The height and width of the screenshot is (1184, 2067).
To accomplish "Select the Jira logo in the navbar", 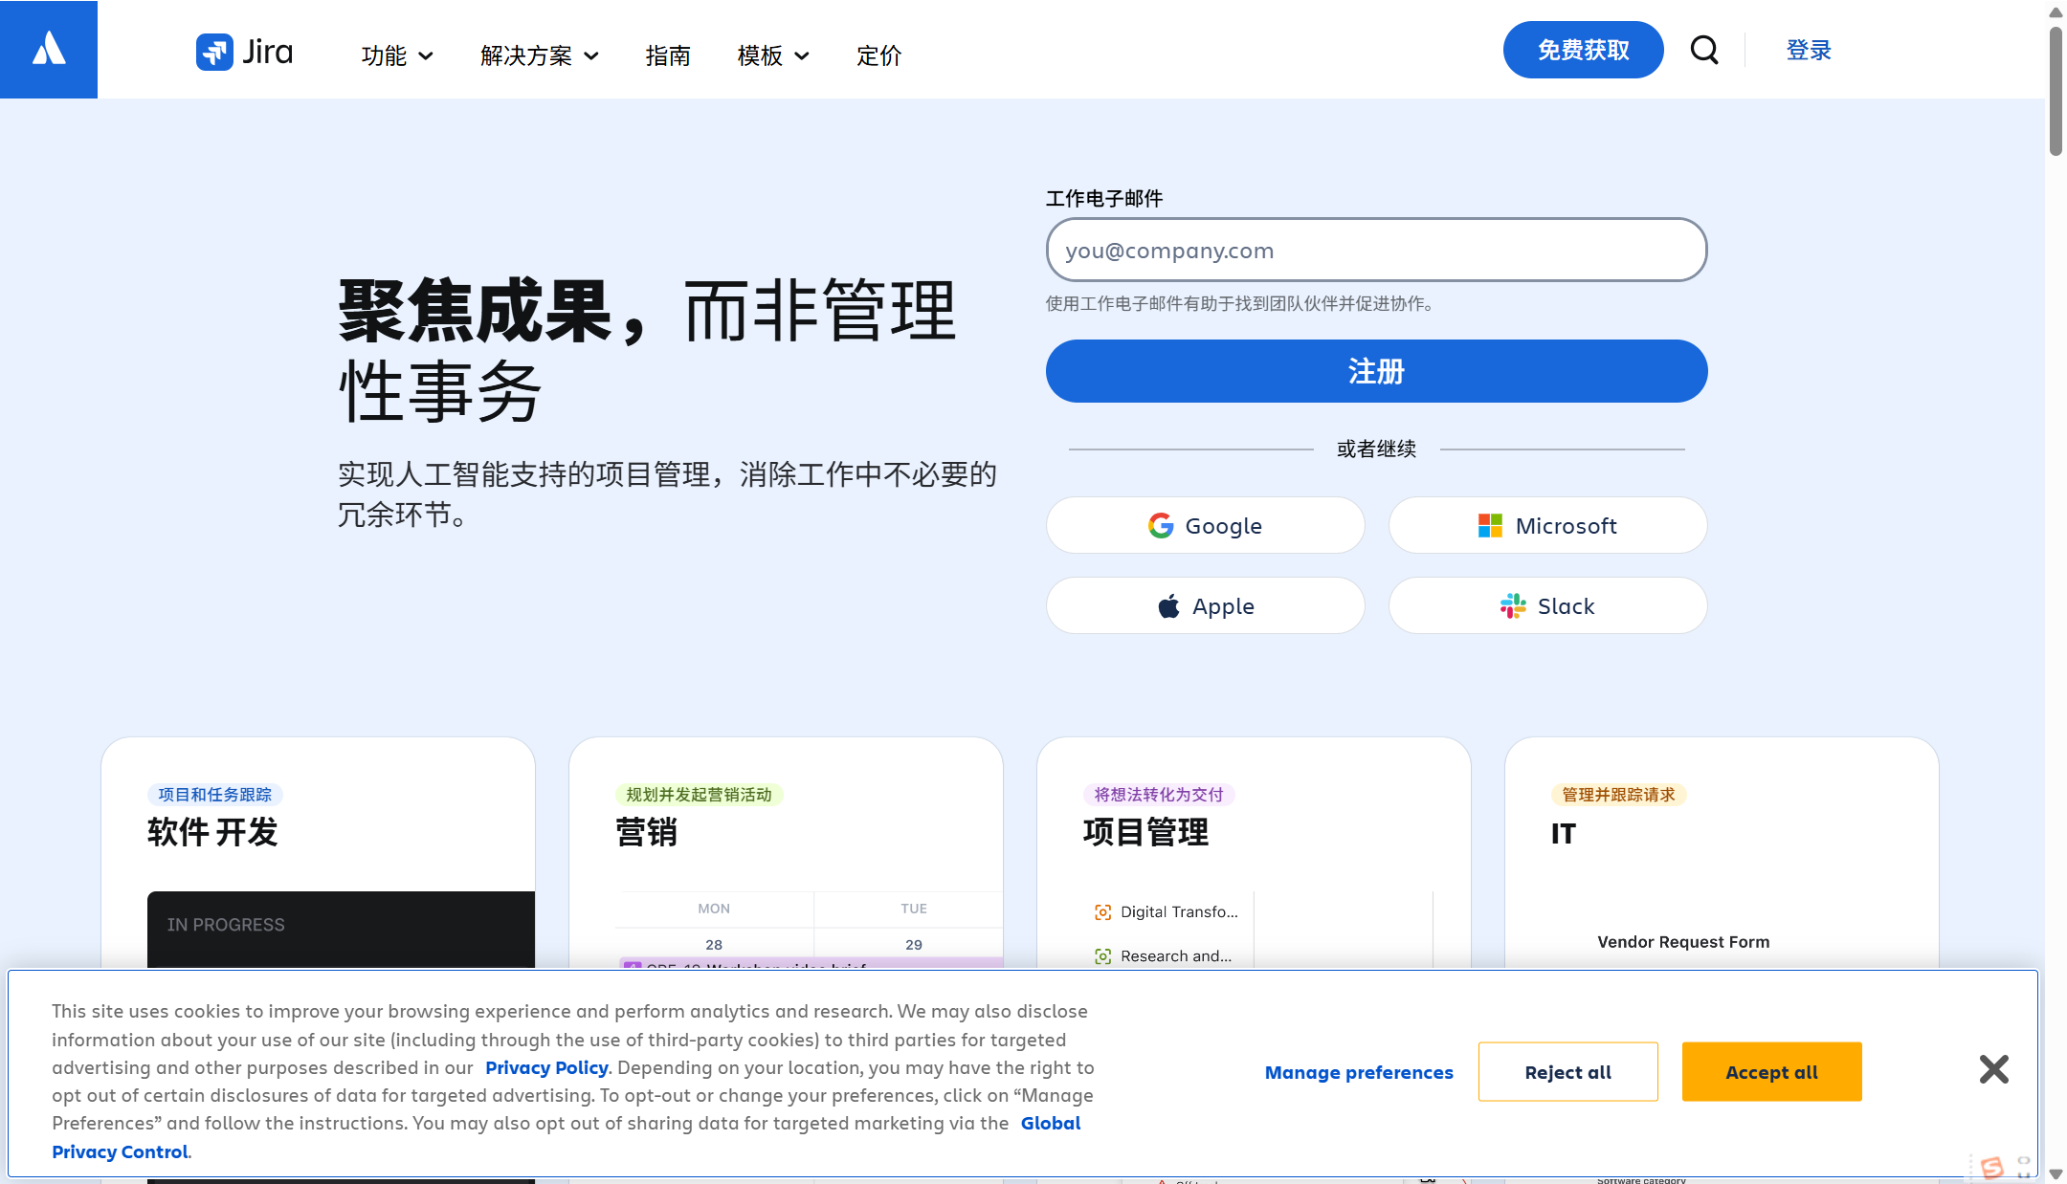I will (x=244, y=52).
